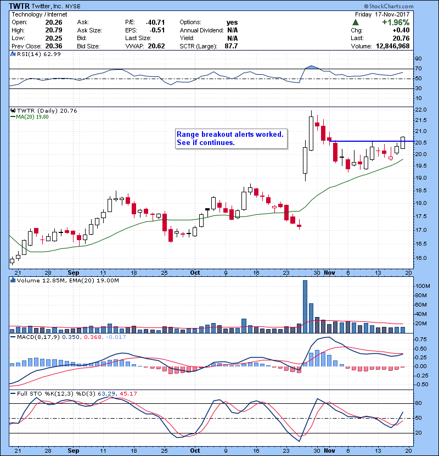Screen dimensions: 439x456
Task: Click the Sep label on the price chart axis
Action: 73,273
